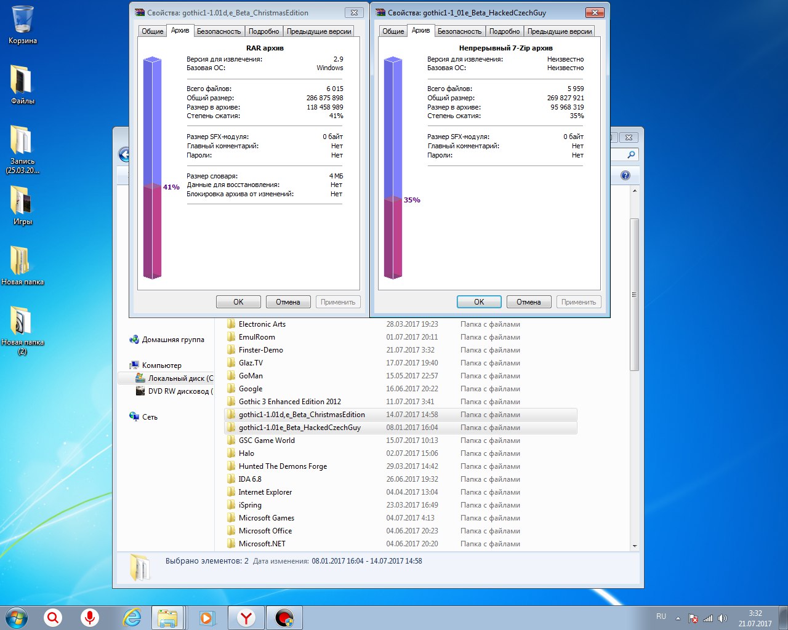The width and height of the screenshot is (788, 630).
Task: Open the Игры desktop folder
Action: pyautogui.click(x=23, y=205)
